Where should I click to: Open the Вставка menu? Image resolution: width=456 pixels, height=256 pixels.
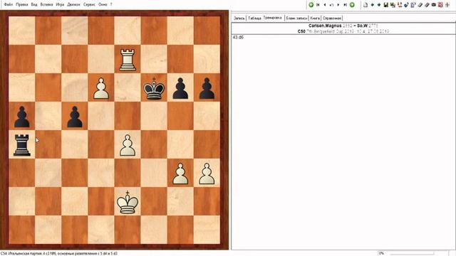point(46,5)
